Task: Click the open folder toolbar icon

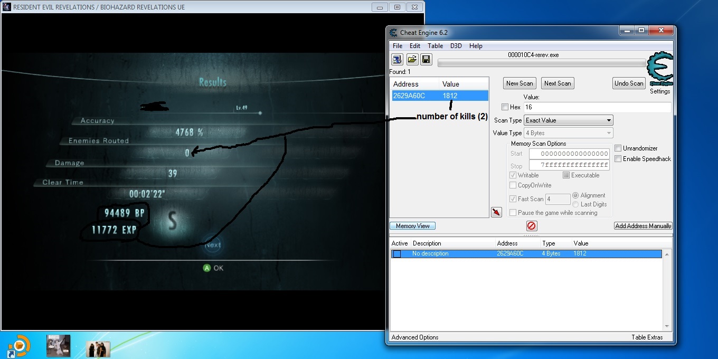Action: coord(412,59)
